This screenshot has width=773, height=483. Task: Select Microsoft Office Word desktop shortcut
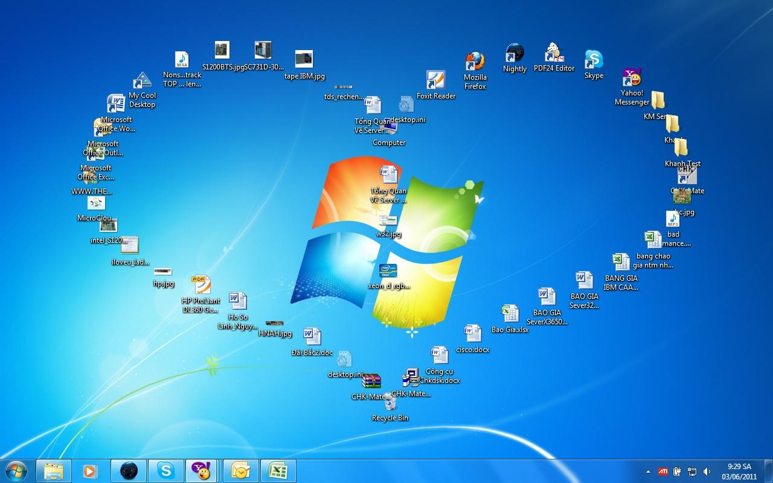[x=116, y=104]
